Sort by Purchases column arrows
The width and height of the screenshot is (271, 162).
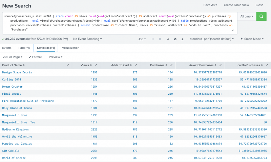point(166,65)
